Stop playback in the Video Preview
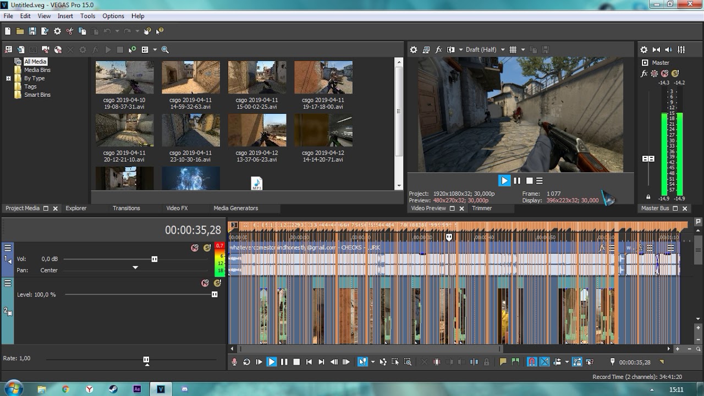The image size is (704, 396). 529,180
